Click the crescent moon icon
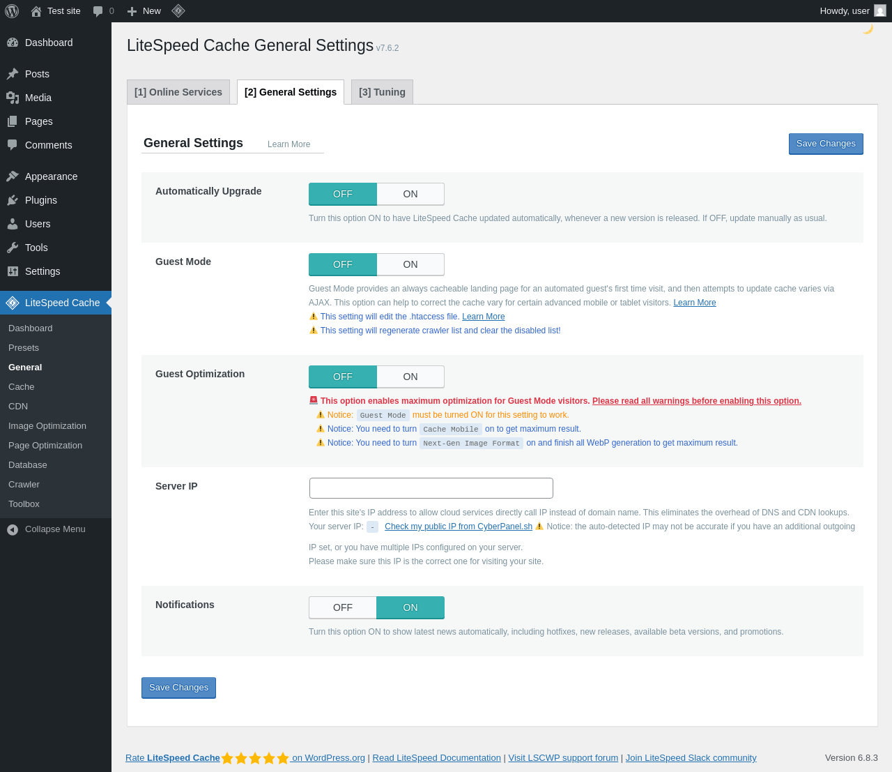 [x=868, y=29]
